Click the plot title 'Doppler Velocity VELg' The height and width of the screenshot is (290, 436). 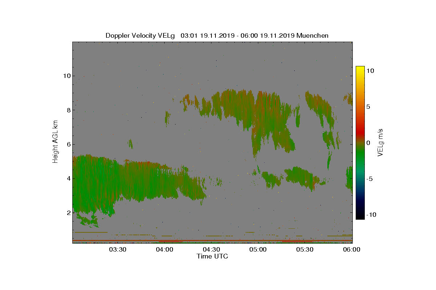click(140, 36)
